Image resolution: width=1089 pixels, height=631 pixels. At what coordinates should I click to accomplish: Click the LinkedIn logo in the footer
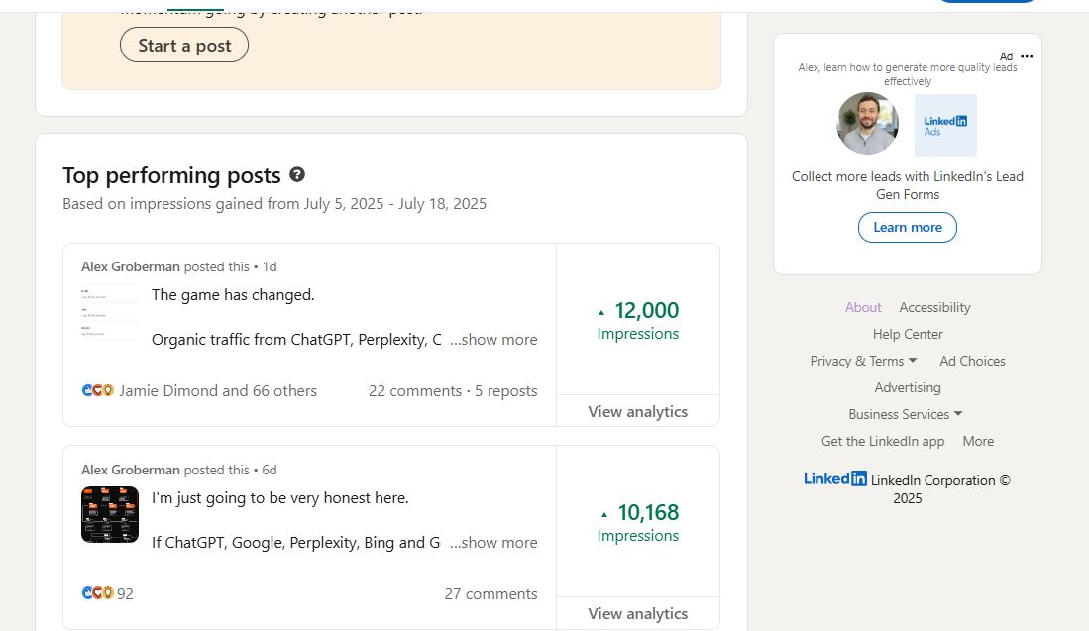(834, 479)
